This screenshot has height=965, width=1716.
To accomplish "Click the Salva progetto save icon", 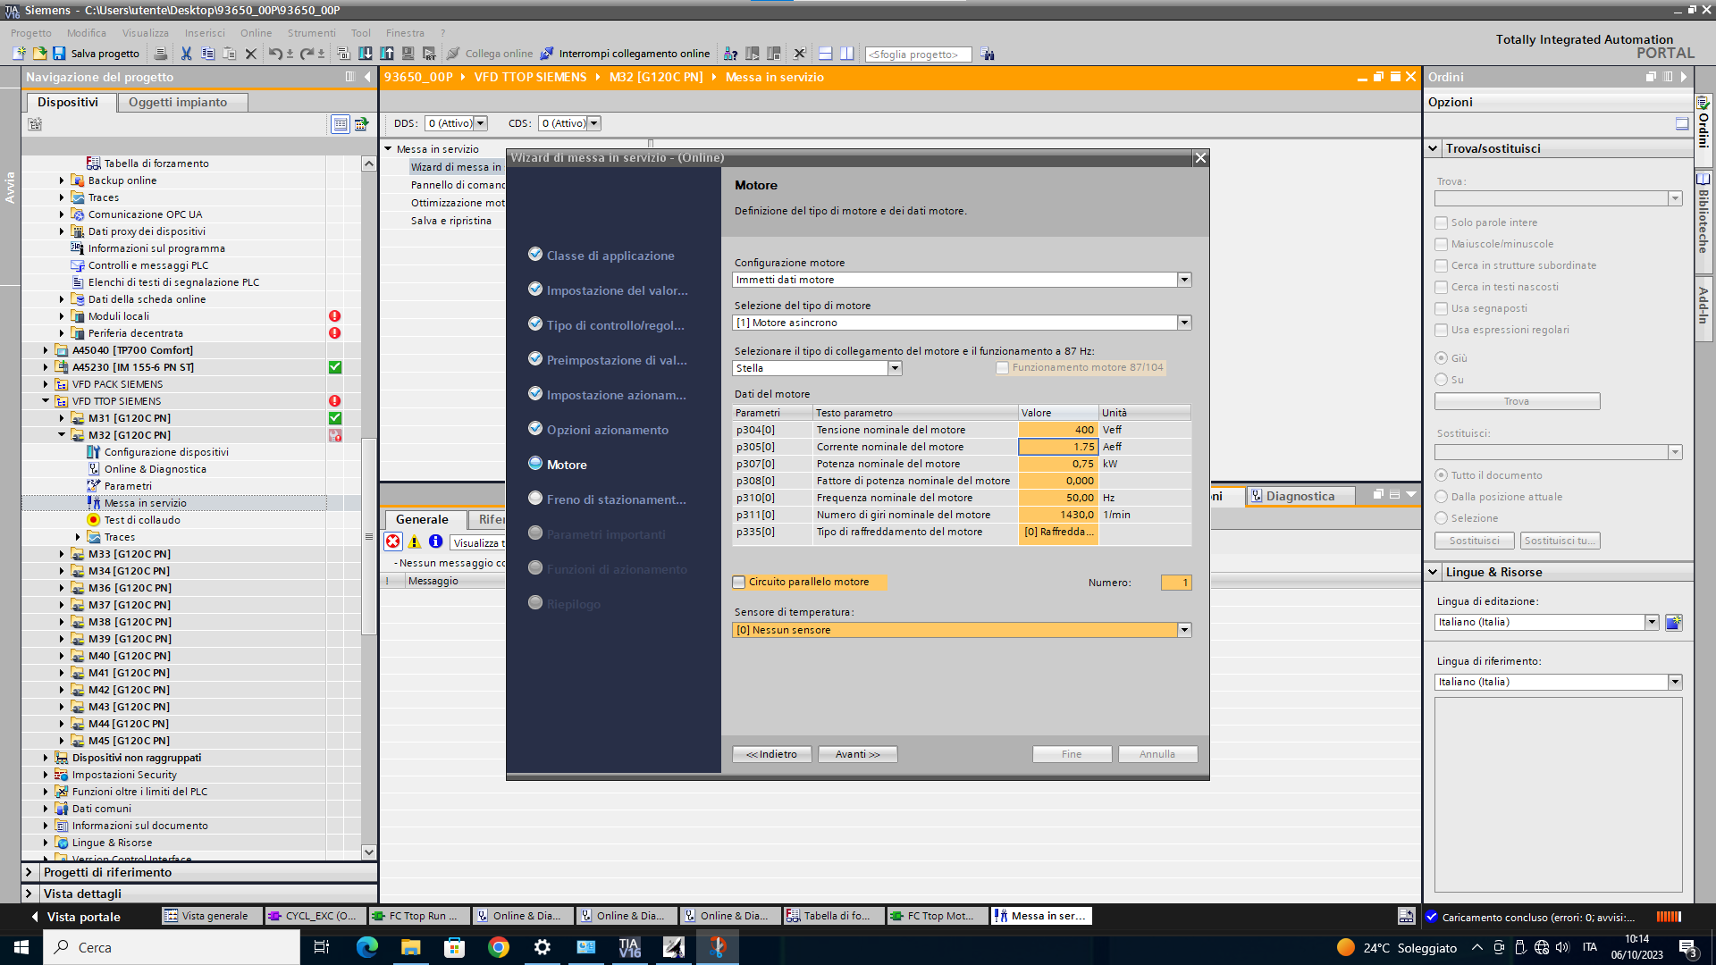I will point(59,54).
